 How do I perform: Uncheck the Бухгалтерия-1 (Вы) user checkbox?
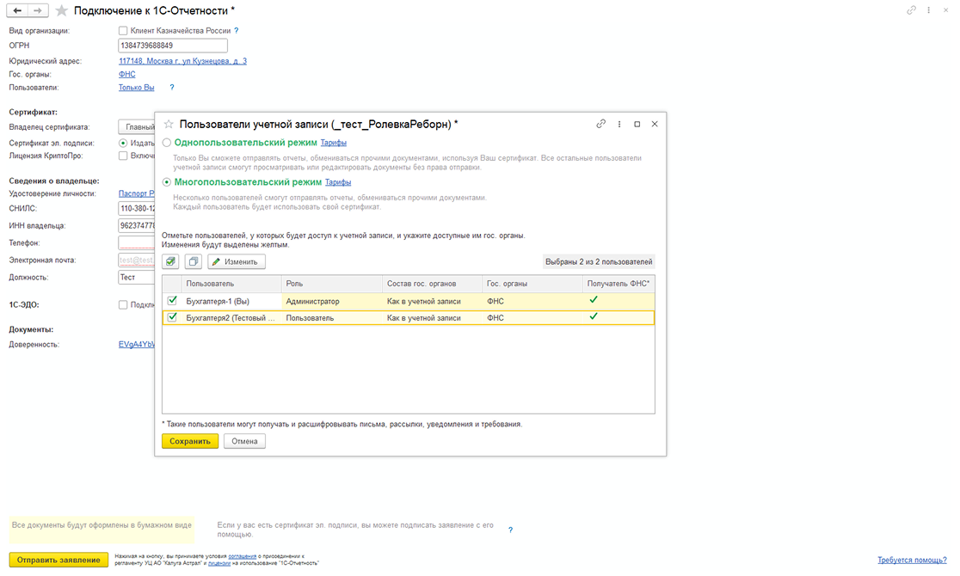coord(172,301)
